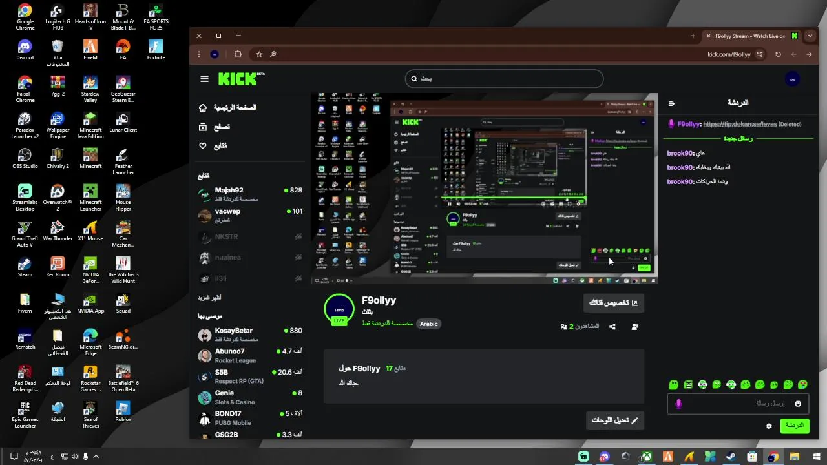The width and height of the screenshot is (827, 465).
Task: Click the Xbox taskbar icon
Action: click(646, 457)
